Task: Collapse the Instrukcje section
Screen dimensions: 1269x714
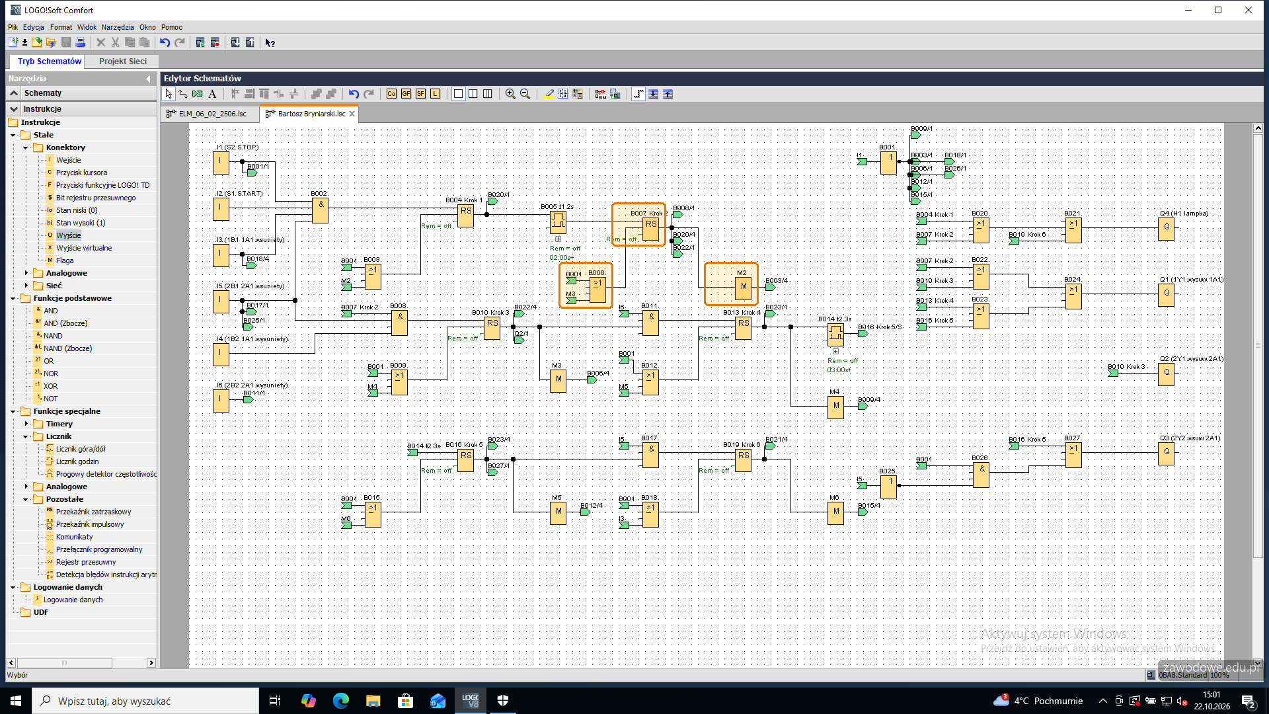Action: point(14,109)
